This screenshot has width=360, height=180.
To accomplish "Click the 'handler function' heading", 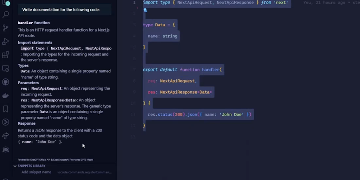I will pyautogui.click(x=34, y=23).
